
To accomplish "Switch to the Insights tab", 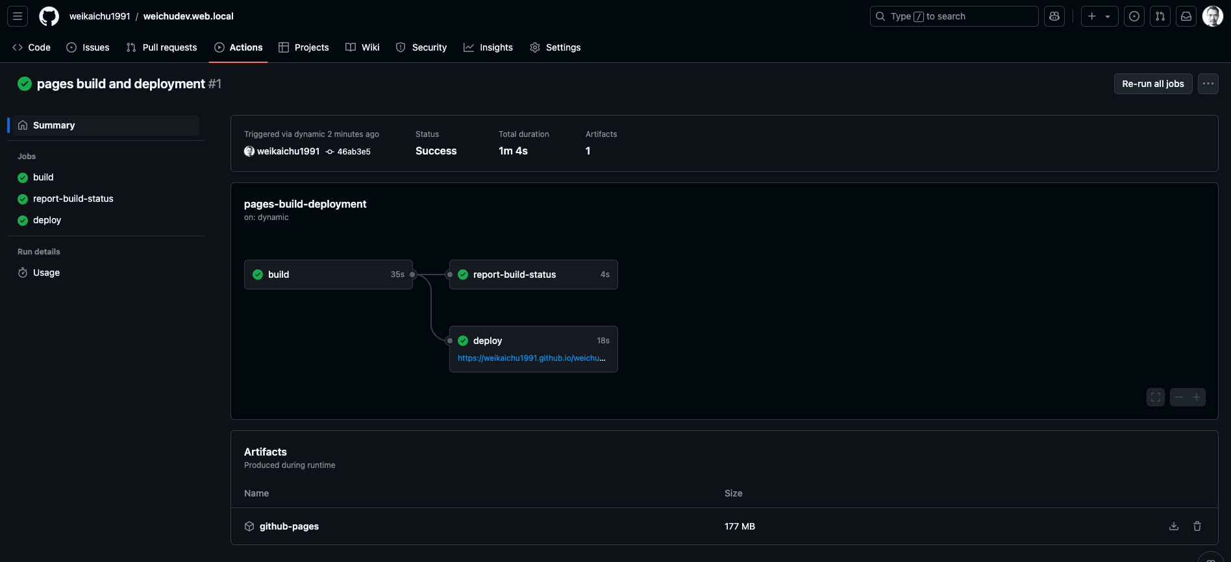I will (x=488, y=47).
